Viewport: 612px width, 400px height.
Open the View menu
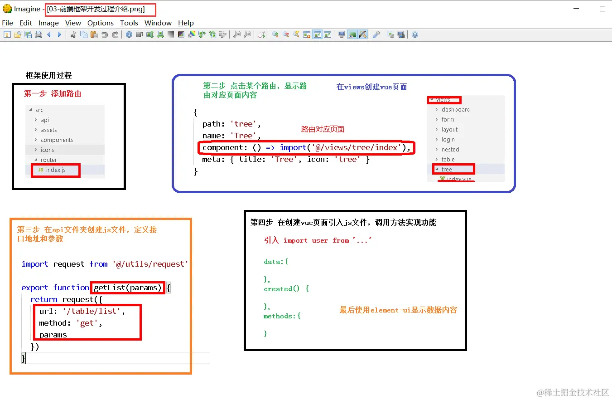[73, 23]
